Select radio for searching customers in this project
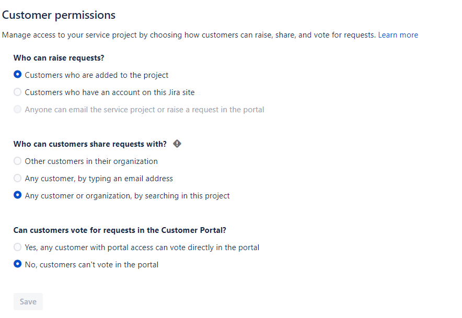The image size is (462, 318). coord(18,195)
